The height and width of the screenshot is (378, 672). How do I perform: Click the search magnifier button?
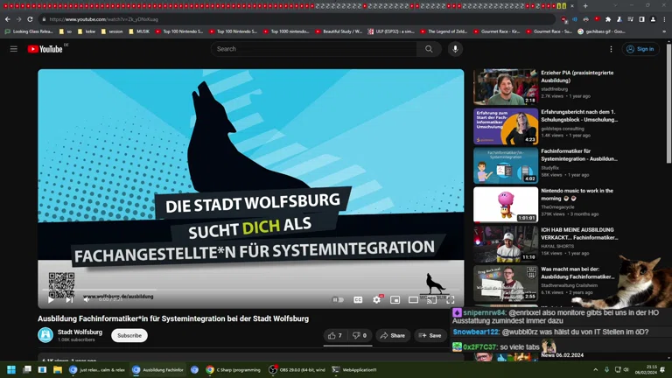pyautogui.click(x=429, y=49)
